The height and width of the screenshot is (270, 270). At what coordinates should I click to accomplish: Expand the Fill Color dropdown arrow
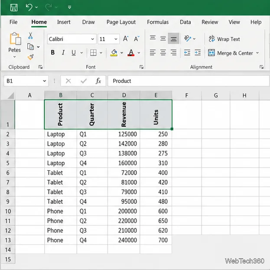point(122,53)
